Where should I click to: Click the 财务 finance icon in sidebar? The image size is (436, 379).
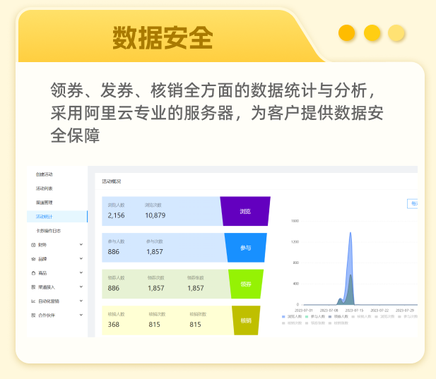tap(33, 245)
